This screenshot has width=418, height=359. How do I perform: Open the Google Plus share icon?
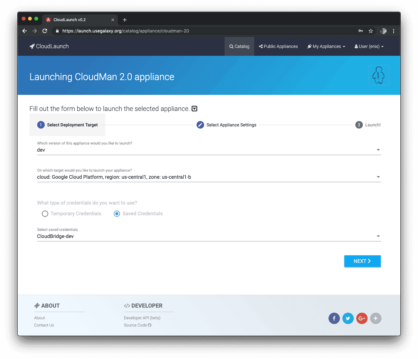pyautogui.click(x=362, y=318)
